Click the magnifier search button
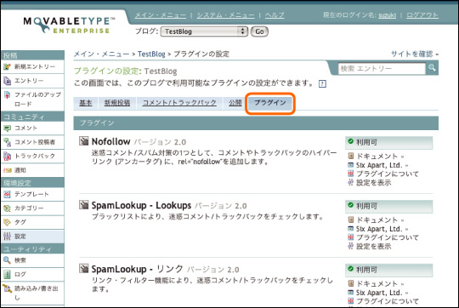This screenshot has width=459, height=308. [432, 68]
